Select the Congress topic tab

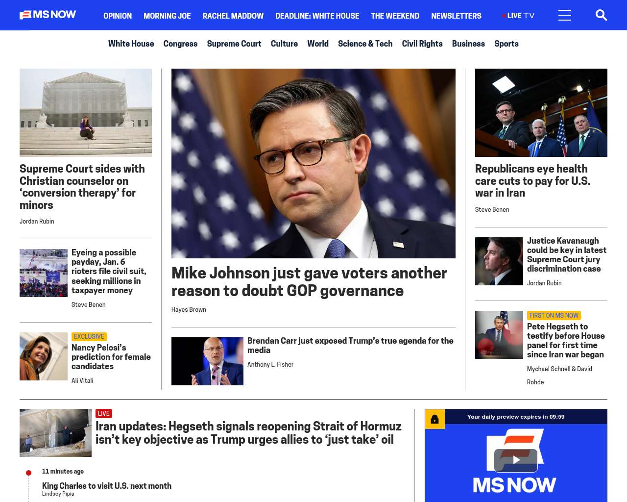pyautogui.click(x=180, y=44)
